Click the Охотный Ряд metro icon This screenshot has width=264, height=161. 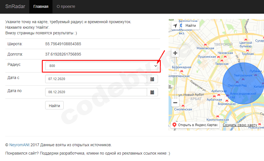237,82
